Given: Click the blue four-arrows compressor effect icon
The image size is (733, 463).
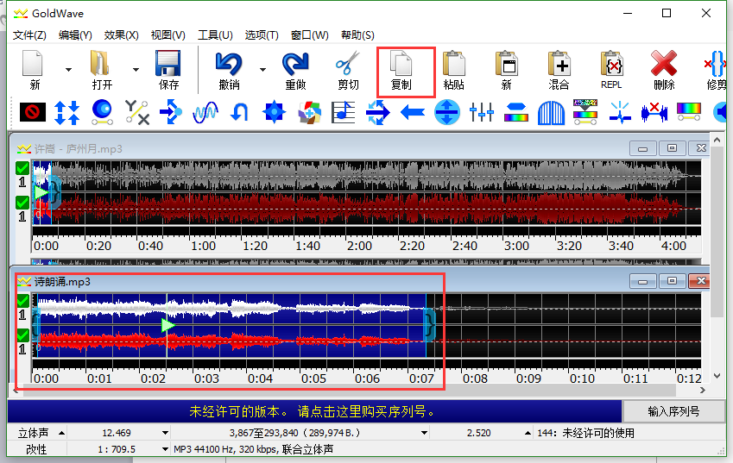Looking at the screenshot, I should (66, 112).
